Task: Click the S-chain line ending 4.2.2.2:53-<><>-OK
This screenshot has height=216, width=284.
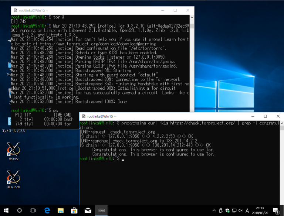Action: 136,136
